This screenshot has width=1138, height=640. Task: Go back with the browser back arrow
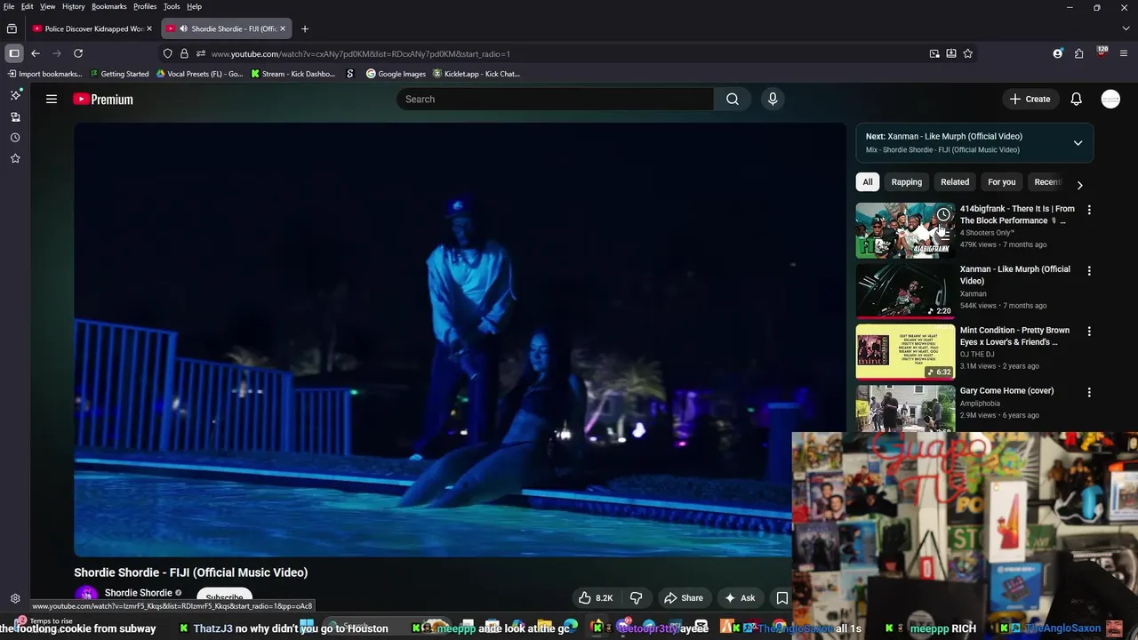click(x=36, y=53)
